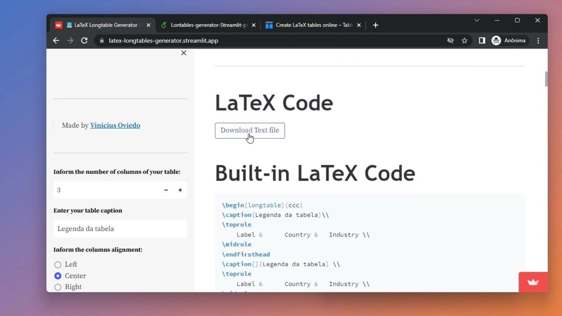Increase number of columns with plus
The height and width of the screenshot is (316, 562).
(x=180, y=190)
